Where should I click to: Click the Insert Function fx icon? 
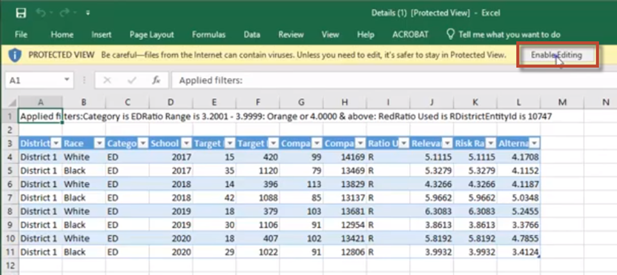(x=156, y=80)
